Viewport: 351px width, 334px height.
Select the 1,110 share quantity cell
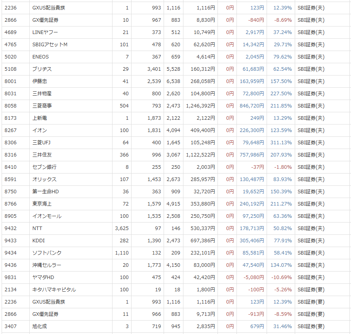[122, 253]
